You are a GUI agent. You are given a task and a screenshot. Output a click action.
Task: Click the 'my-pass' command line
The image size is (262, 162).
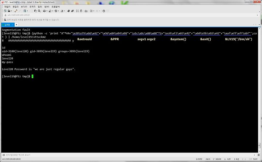pos(7,62)
